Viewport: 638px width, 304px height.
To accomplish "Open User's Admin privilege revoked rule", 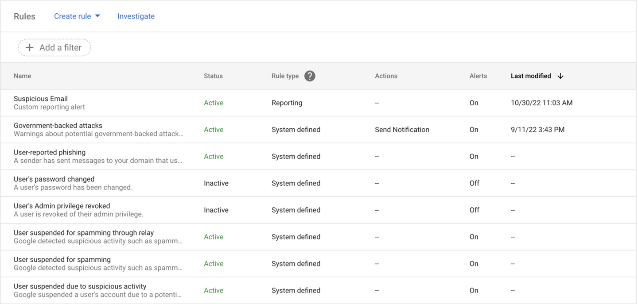I will (62, 206).
